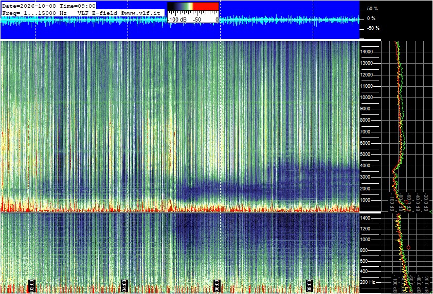Click the VLF E-field title text
The image size is (433, 294).
98,13
